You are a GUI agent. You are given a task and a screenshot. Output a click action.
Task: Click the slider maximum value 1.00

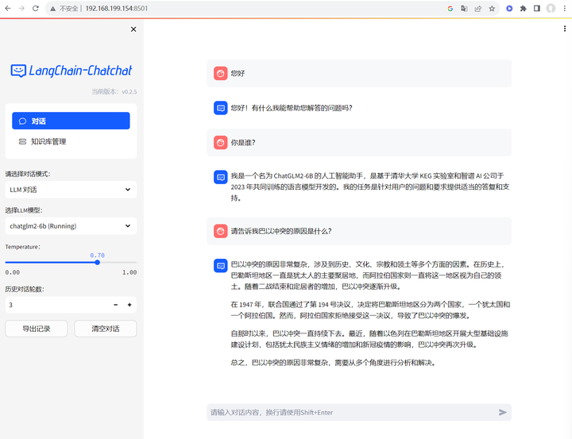pyautogui.click(x=129, y=272)
